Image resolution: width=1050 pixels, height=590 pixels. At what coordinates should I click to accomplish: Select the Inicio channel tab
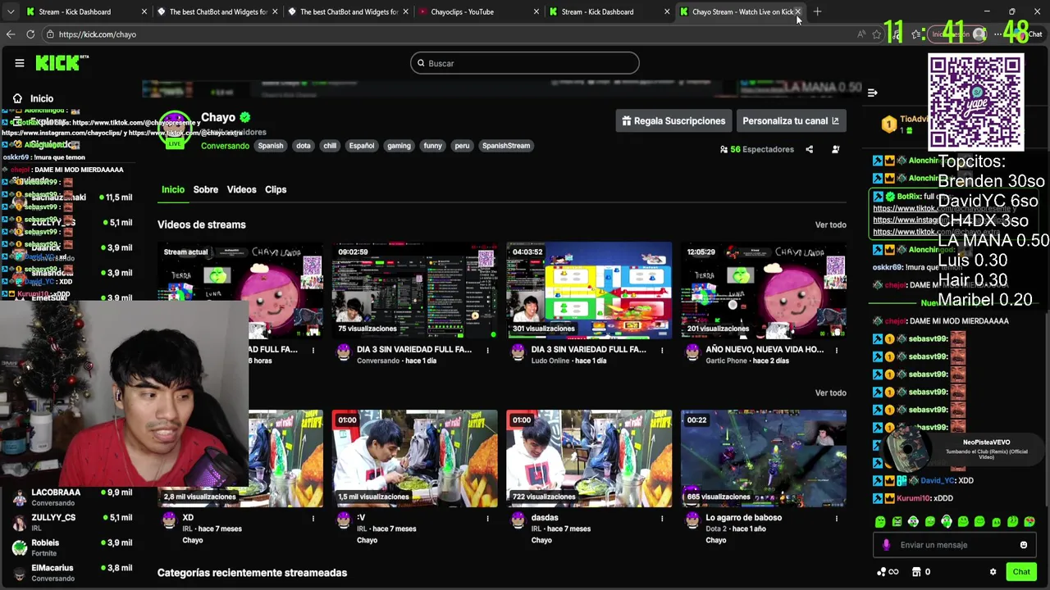[173, 189]
